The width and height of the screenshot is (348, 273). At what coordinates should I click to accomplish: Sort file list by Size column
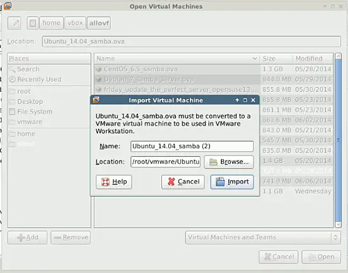point(276,59)
